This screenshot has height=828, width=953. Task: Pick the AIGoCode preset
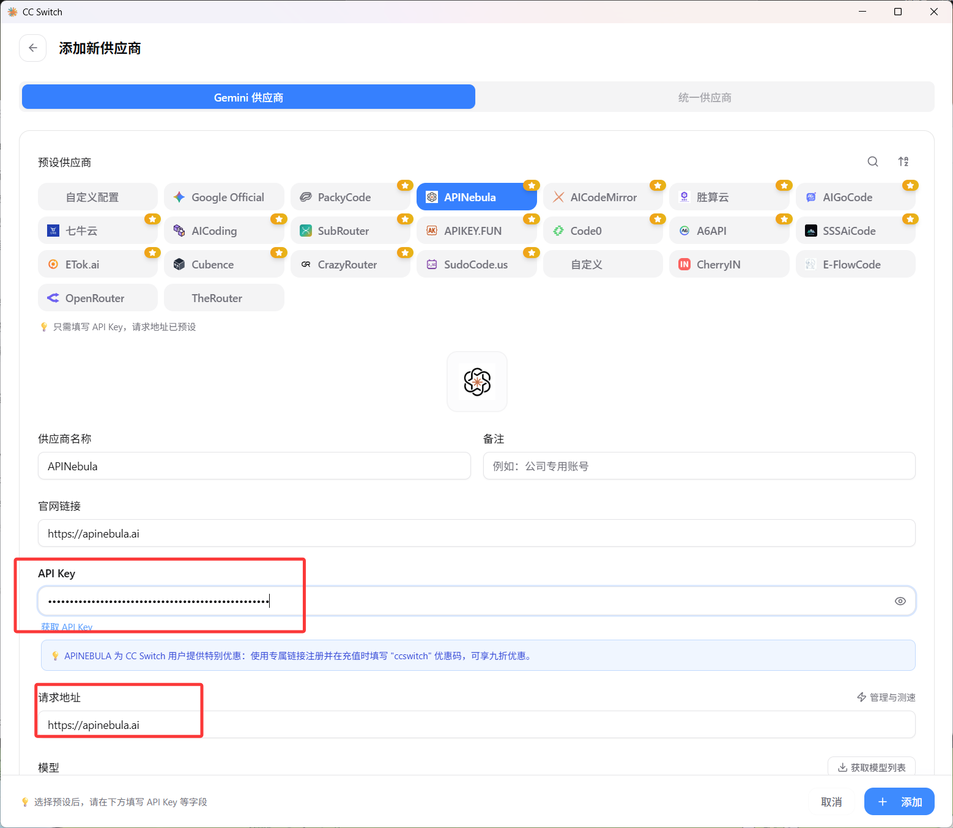(856, 197)
